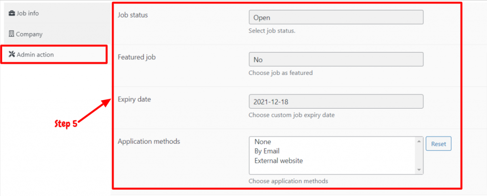
Task: Switch to the Company tab
Action: (x=57, y=34)
